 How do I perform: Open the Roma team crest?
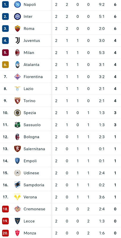pos(18,29)
